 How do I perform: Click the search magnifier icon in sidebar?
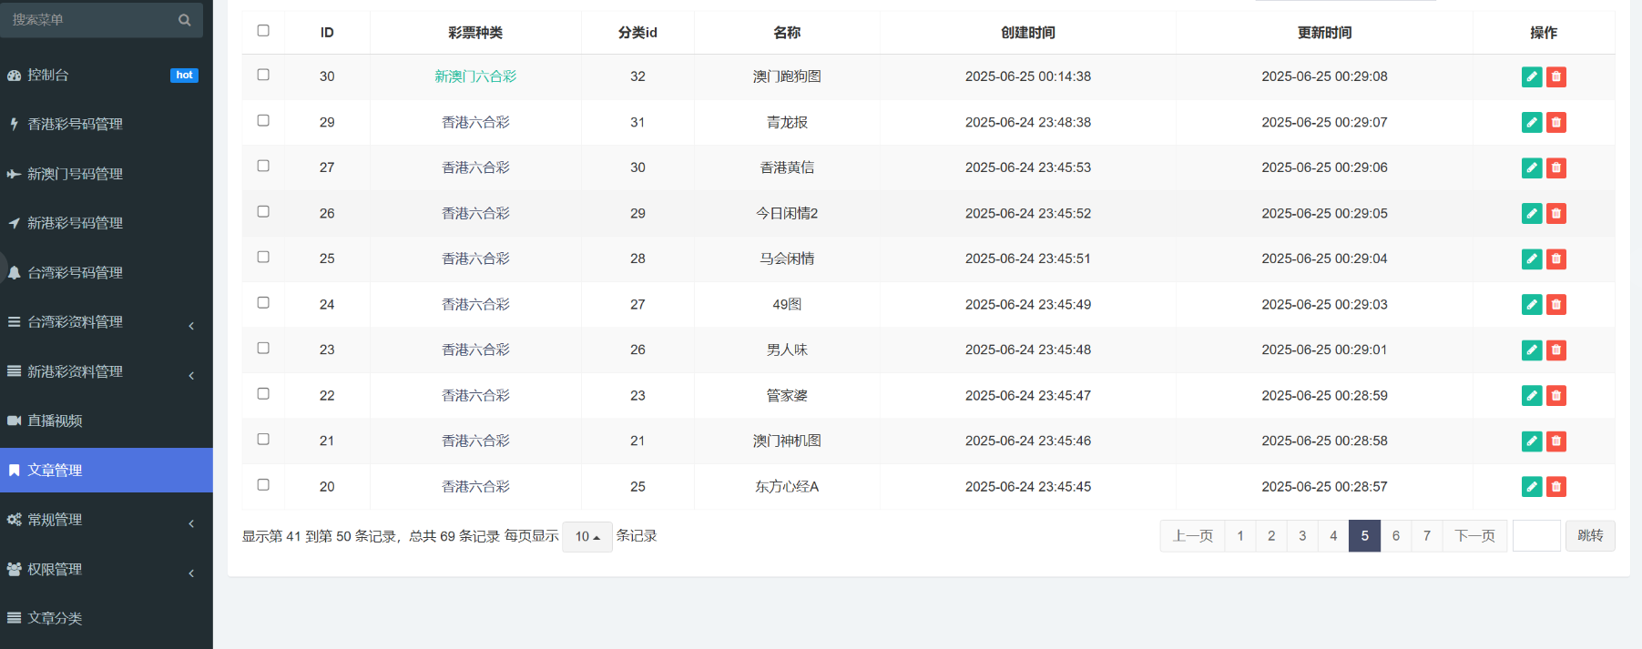[x=184, y=20]
